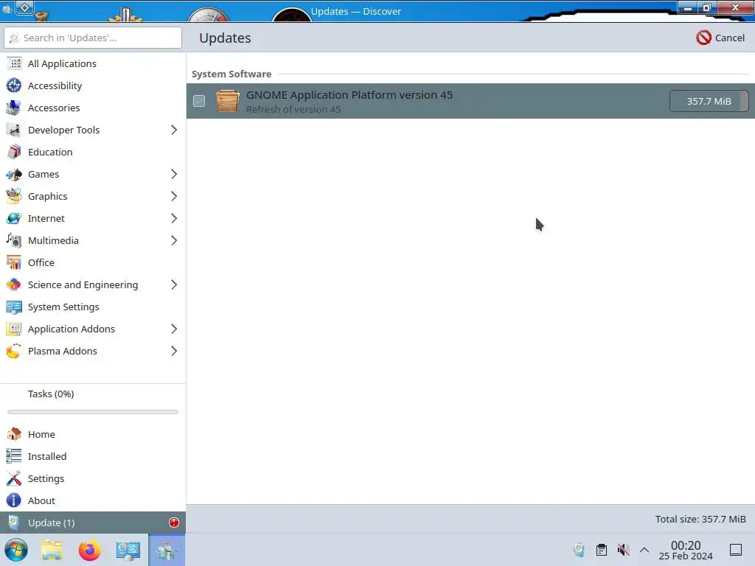The width and height of the screenshot is (755, 566).
Task: Open System Settings from the taskbar
Action: [128, 550]
